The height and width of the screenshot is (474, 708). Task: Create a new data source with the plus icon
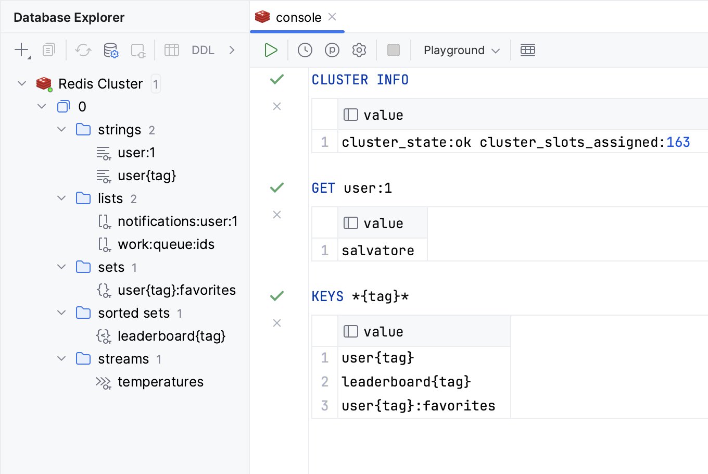(x=20, y=50)
